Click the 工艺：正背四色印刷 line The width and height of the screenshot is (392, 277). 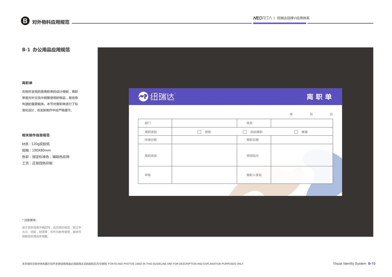(37, 163)
